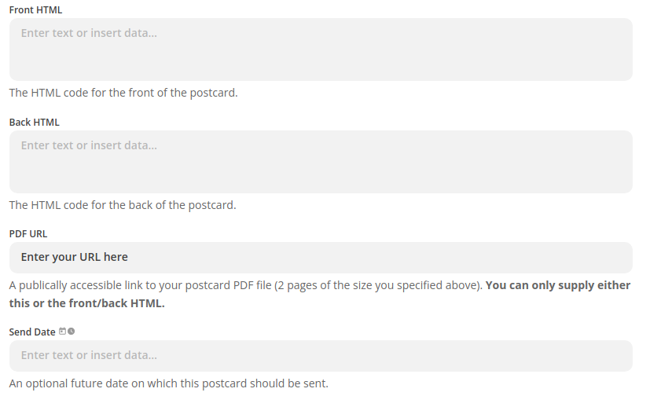Screen dimensions: 650x396
Task: Click the placeholder text inside Send Date
Action: point(89,355)
